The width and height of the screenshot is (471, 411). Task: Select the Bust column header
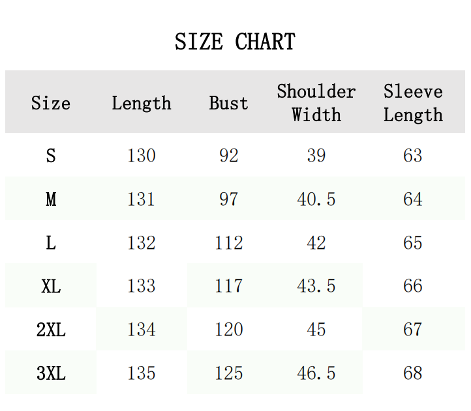[229, 103]
